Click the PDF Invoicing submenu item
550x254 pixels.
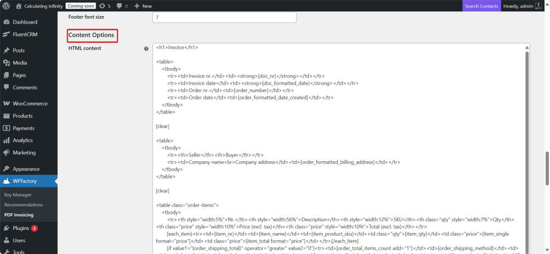click(x=19, y=215)
